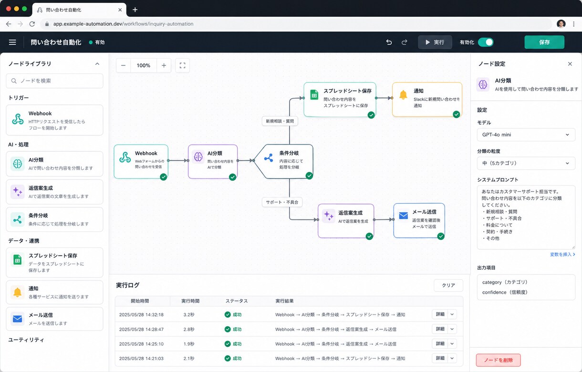Select 通知 bell icon in library
Screen dimensions: 582x372
(x=18, y=292)
